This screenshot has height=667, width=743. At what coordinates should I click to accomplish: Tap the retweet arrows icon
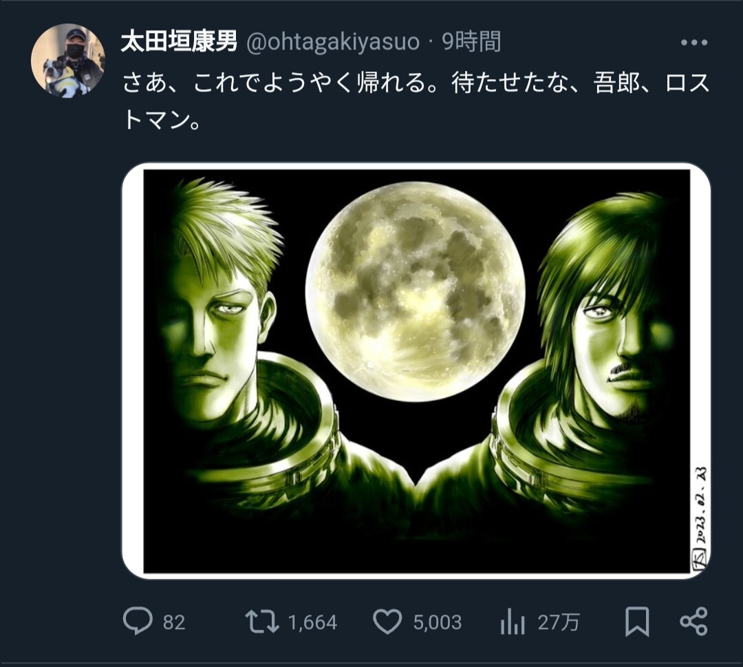click(262, 622)
